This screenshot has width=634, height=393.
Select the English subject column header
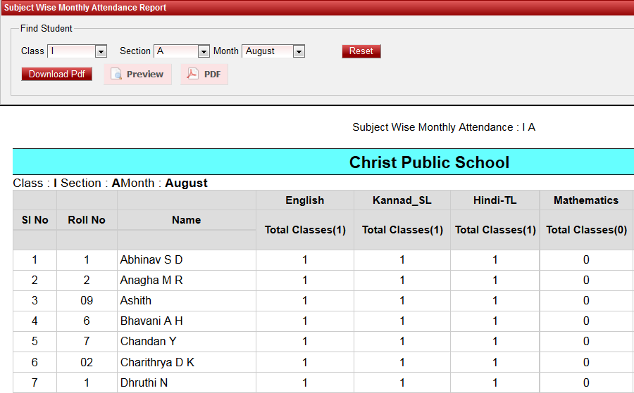304,200
